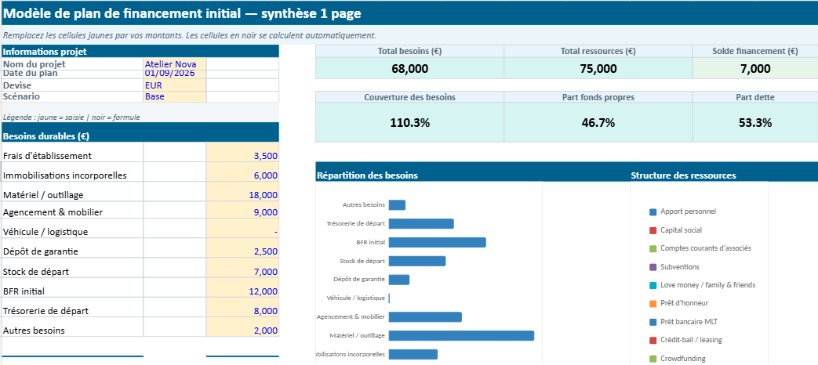Click the Part dette 53.3% cell
This screenshot has width=818, height=365.
point(754,123)
